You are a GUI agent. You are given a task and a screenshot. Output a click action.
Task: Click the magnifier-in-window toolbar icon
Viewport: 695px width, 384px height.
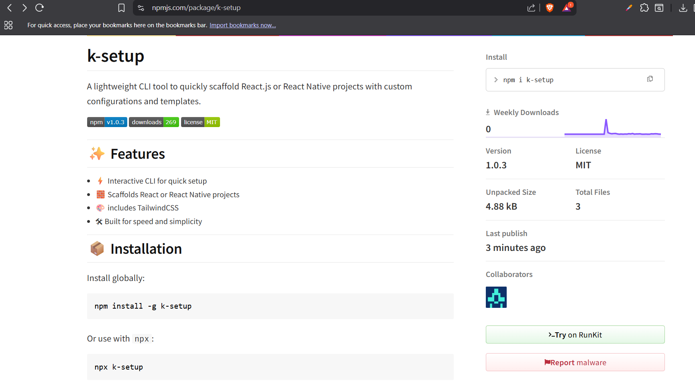[659, 8]
